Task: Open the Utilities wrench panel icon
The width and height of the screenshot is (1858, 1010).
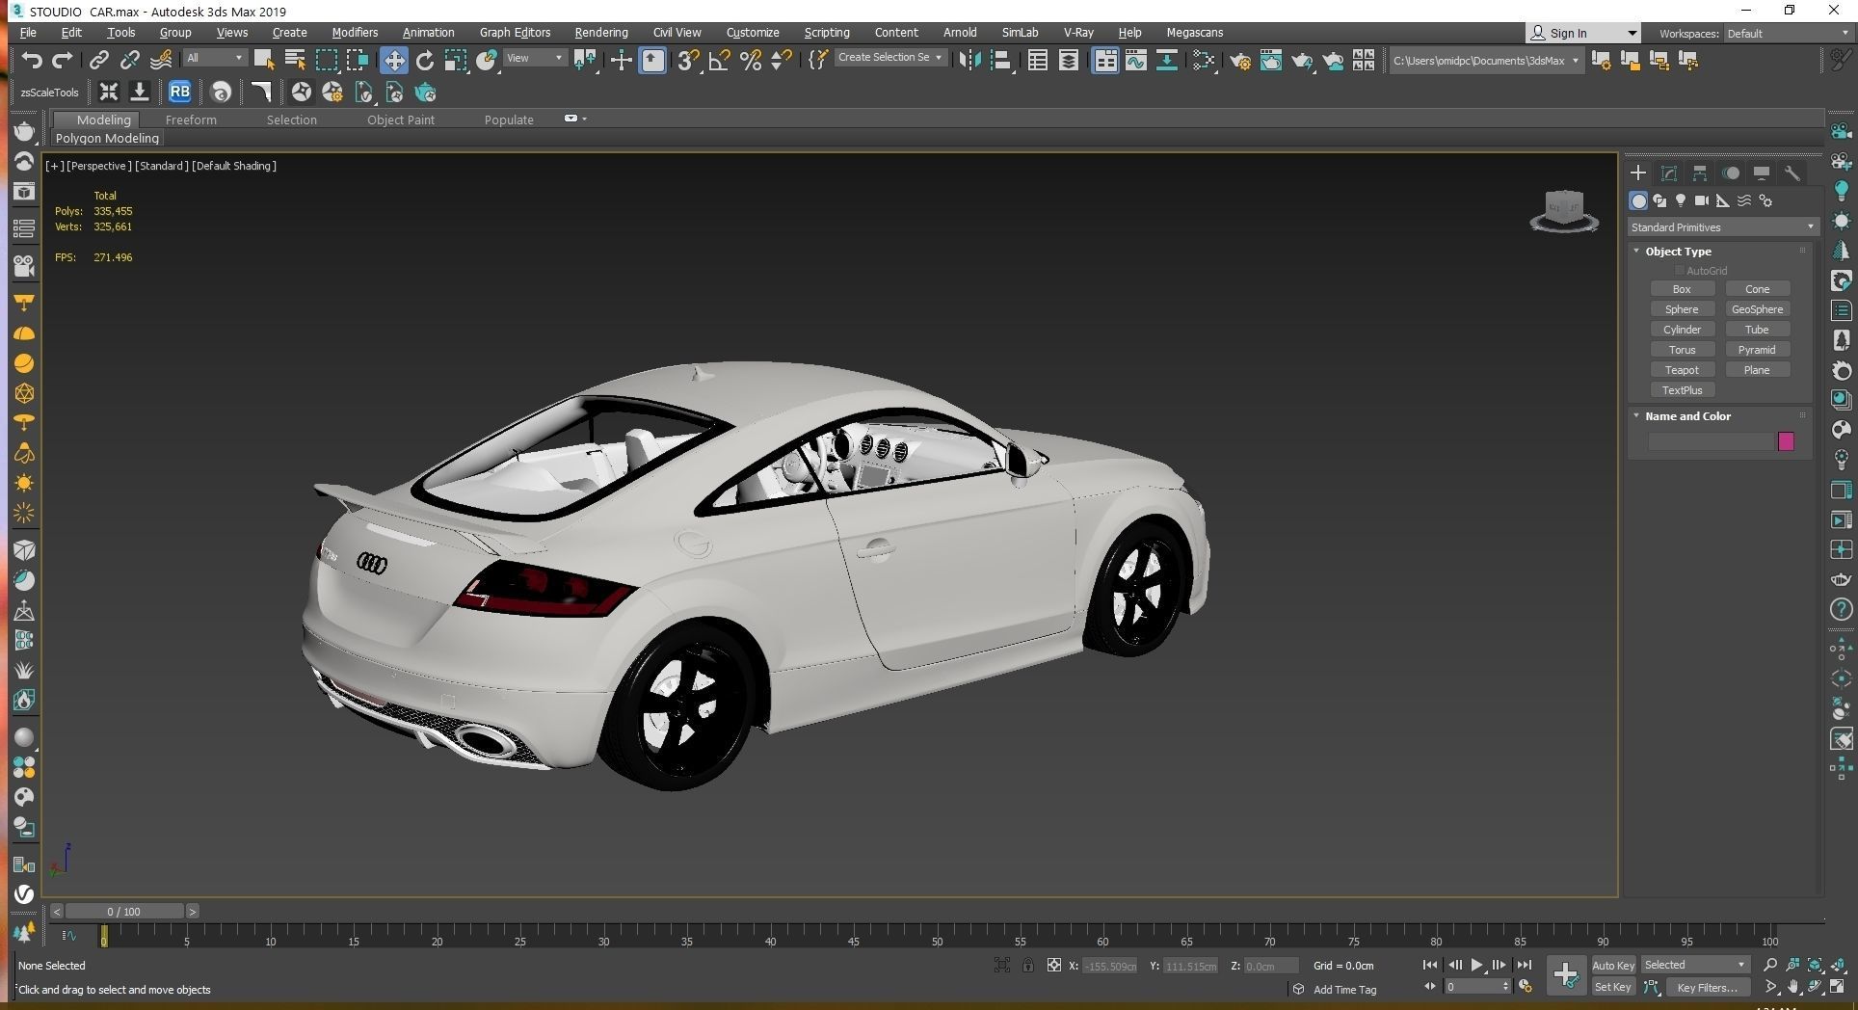Action: click(1792, 173)
